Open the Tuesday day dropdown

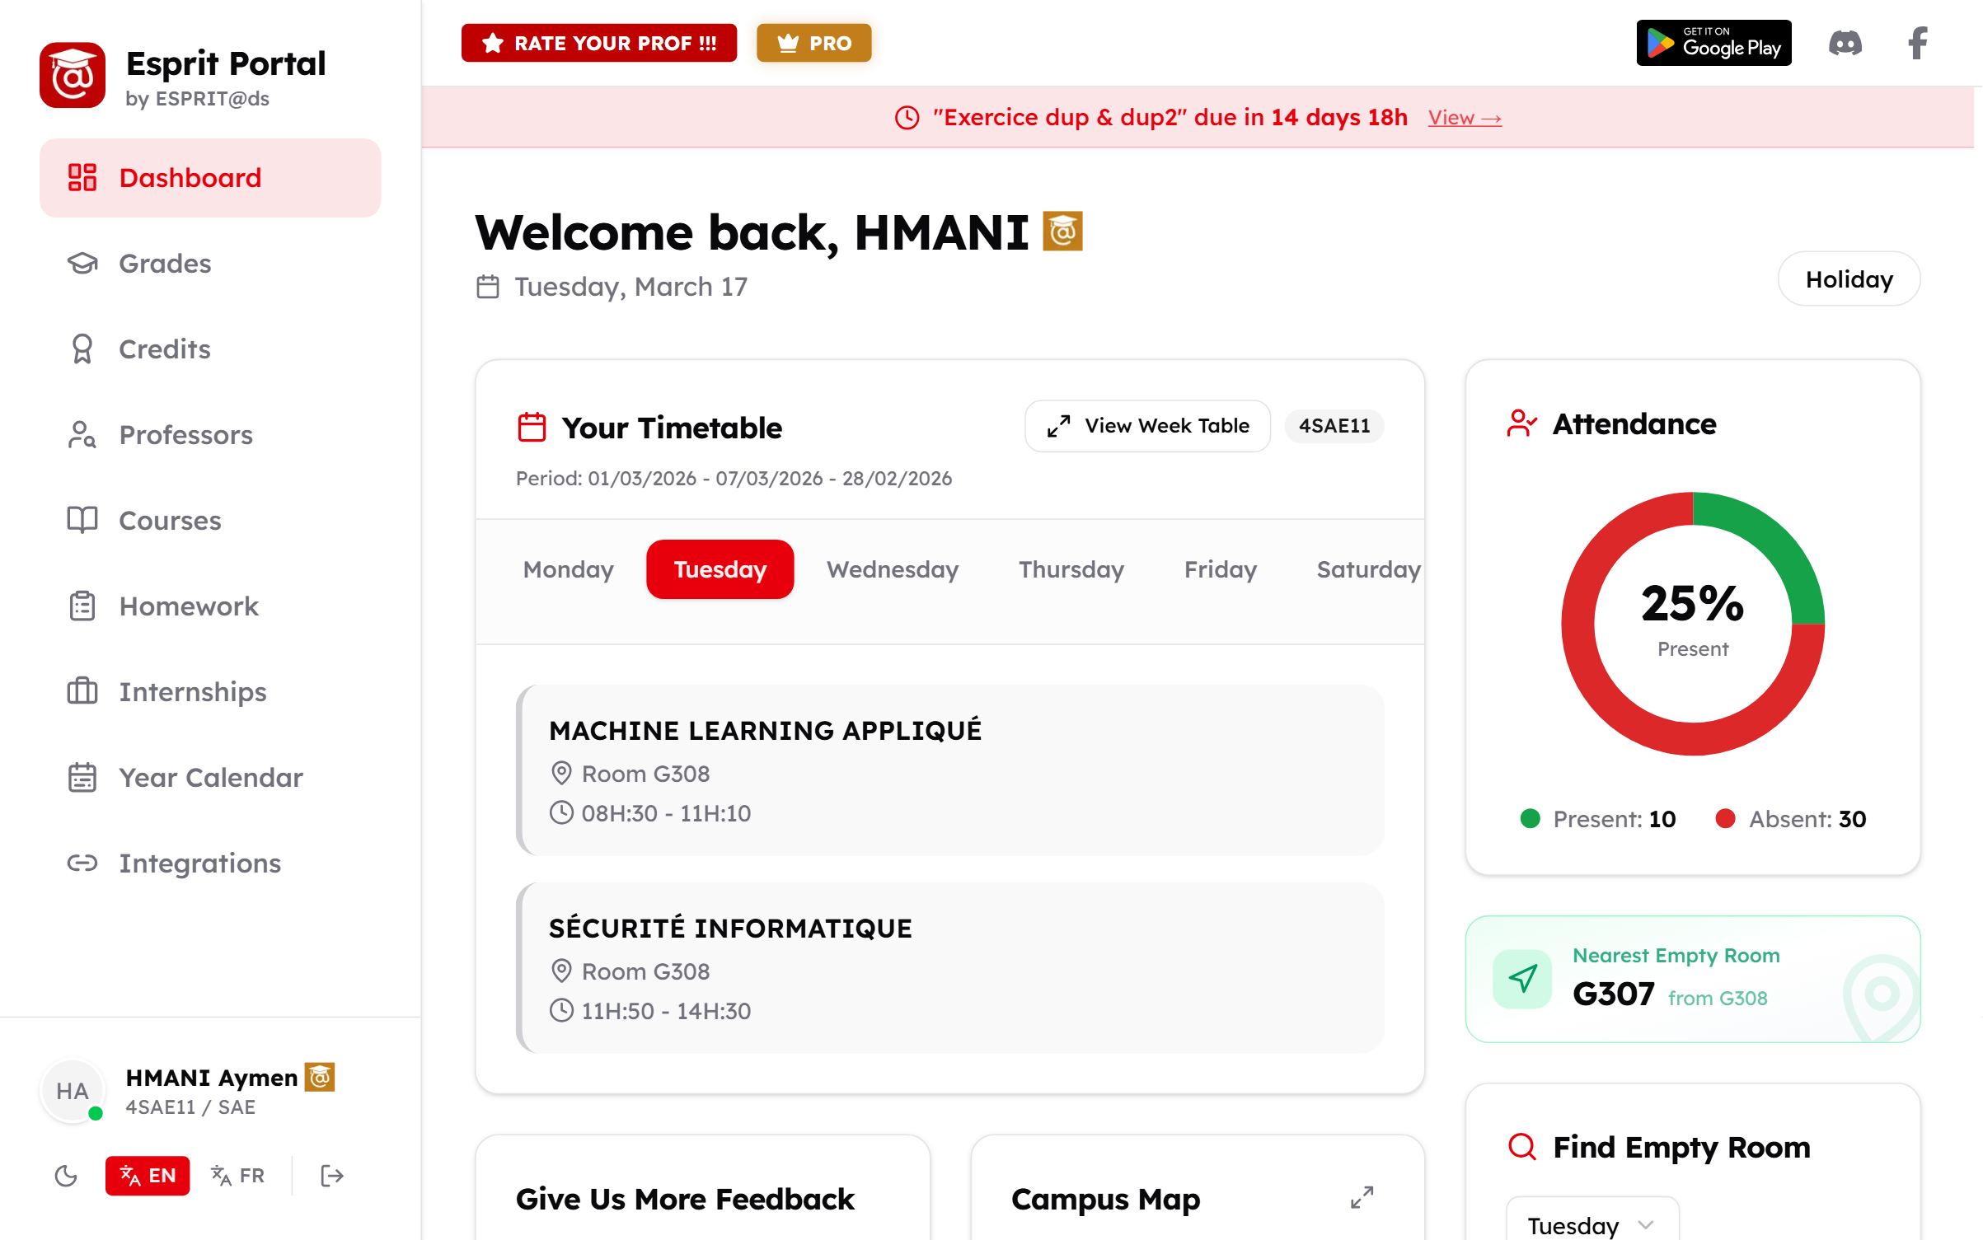[1591, 1224]
